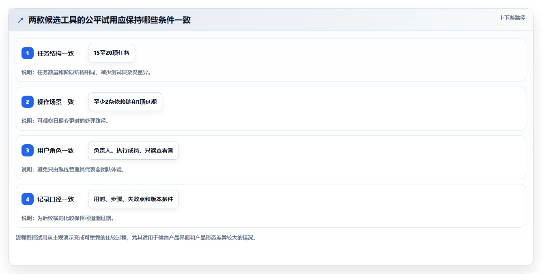The width and height of the screenshot is (542, 274).
Task: Click step number badge 3
Action: (28, 150)
